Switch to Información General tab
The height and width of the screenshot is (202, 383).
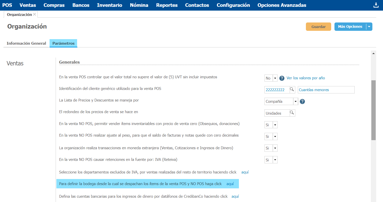[x=26, y=43]
